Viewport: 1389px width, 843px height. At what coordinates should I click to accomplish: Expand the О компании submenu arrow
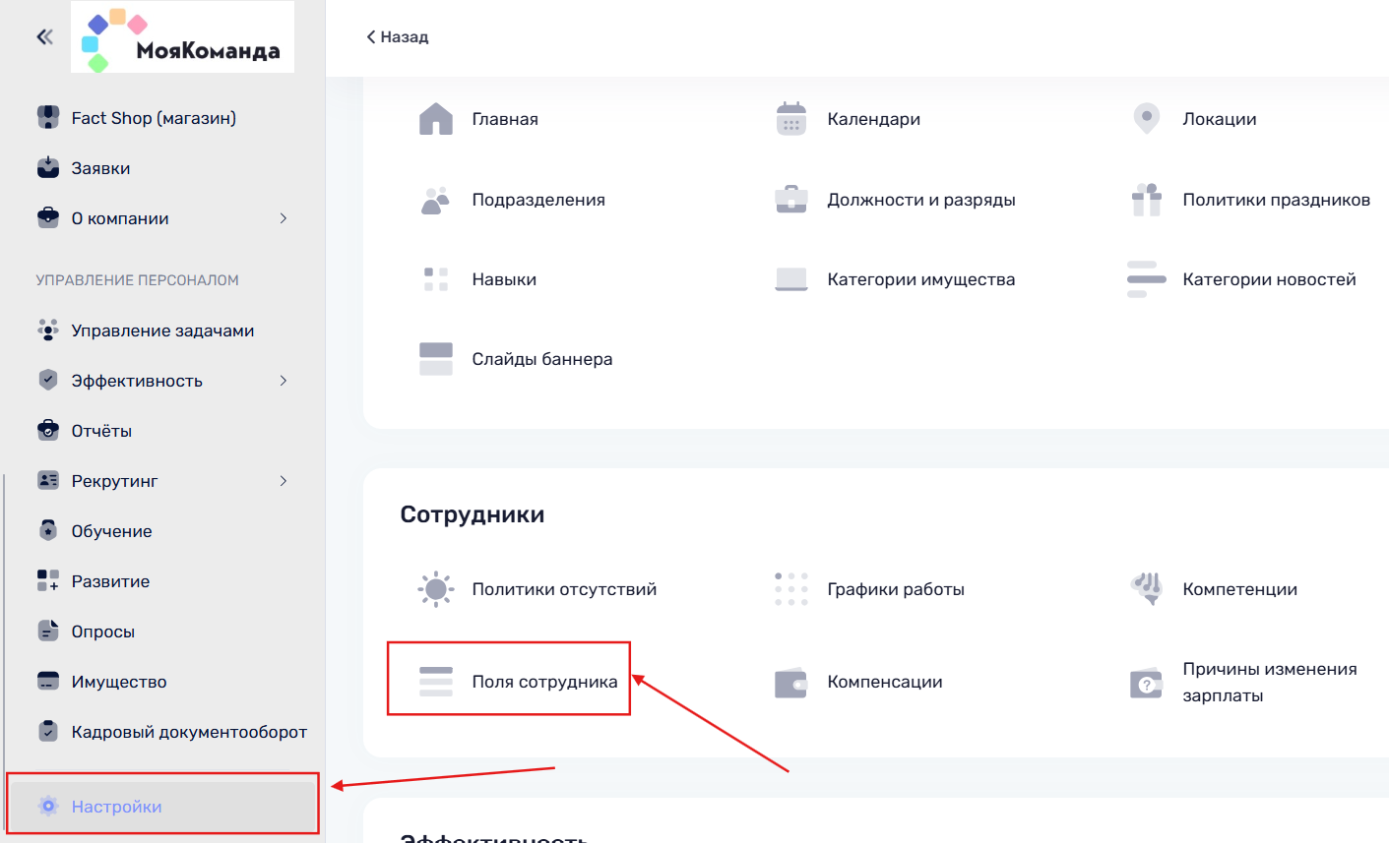pos(284,218)
